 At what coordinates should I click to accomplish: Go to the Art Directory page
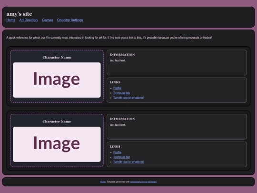tap(29, 20)
